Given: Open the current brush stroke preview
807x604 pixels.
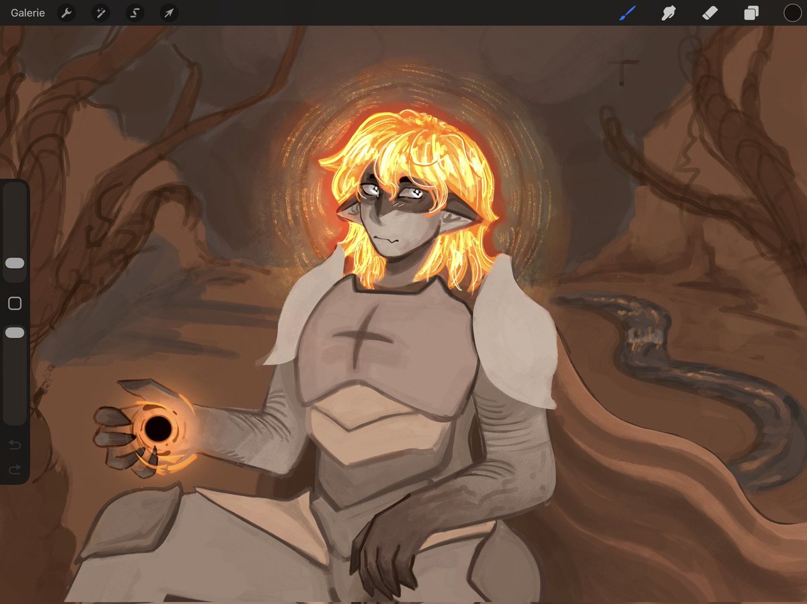Looking at the screenshot, I should (627, 13).
